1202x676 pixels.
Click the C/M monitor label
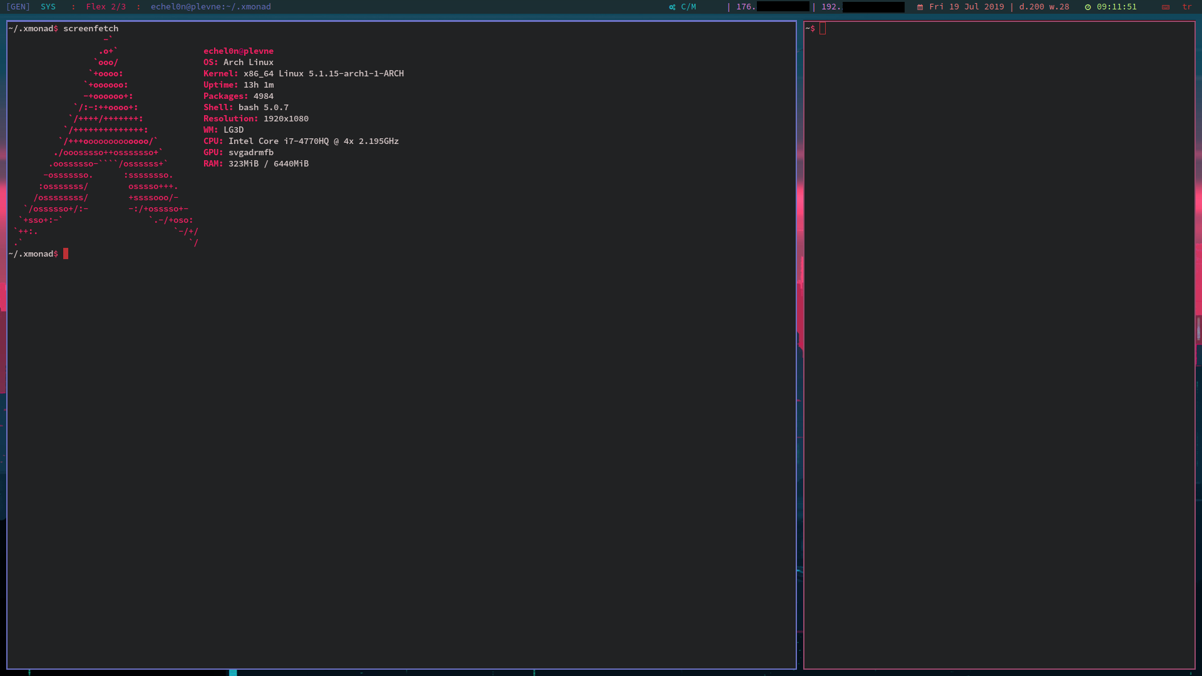(x=689, y=7)
